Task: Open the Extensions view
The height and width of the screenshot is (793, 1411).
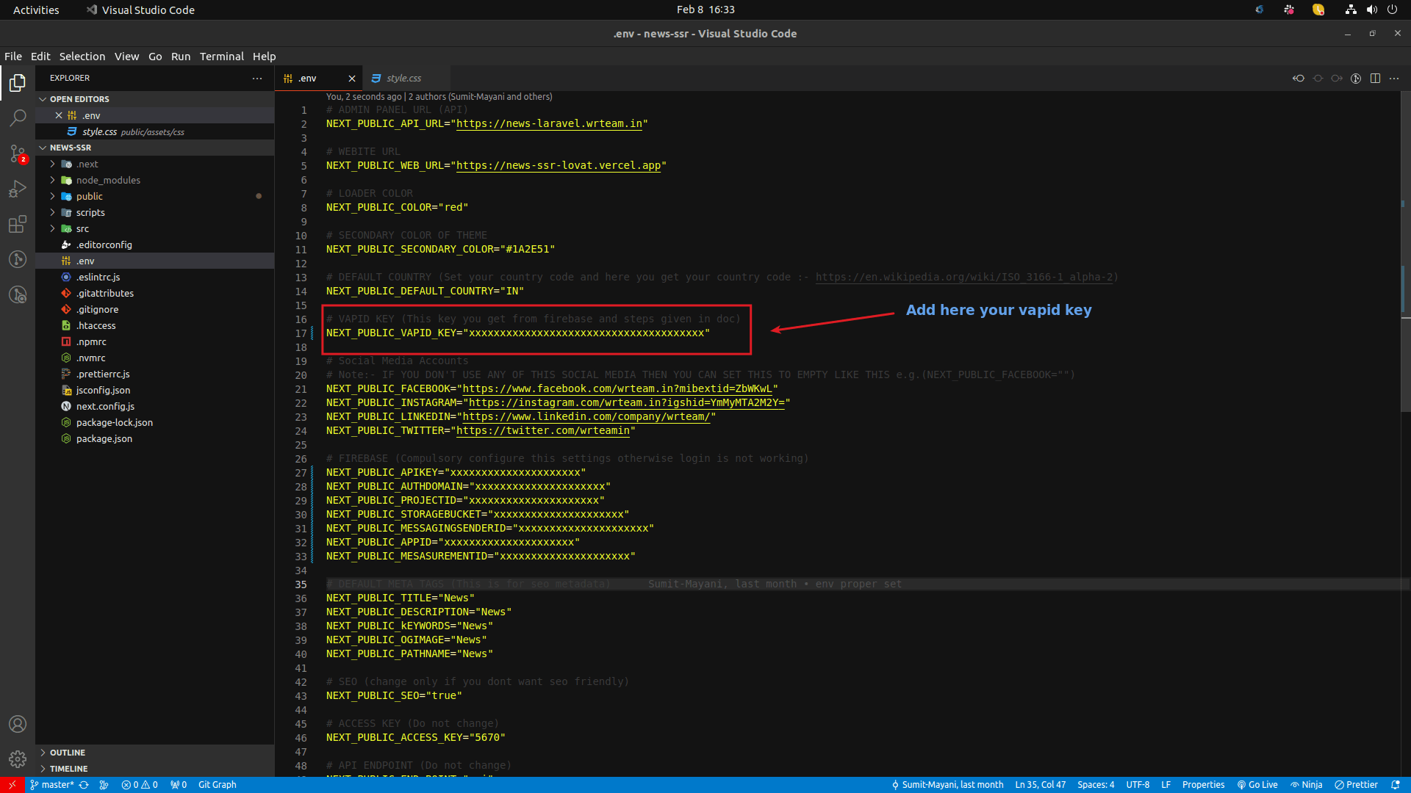Action: click(18, 225)
